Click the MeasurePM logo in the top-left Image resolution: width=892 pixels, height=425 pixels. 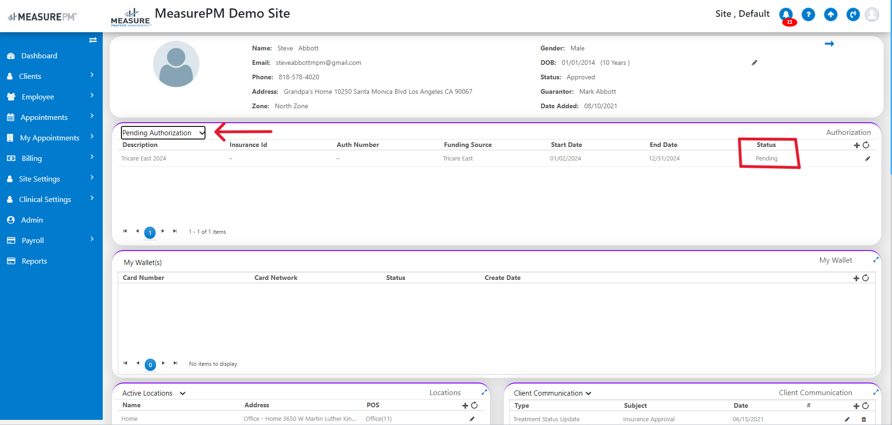[x=42, y=17]
